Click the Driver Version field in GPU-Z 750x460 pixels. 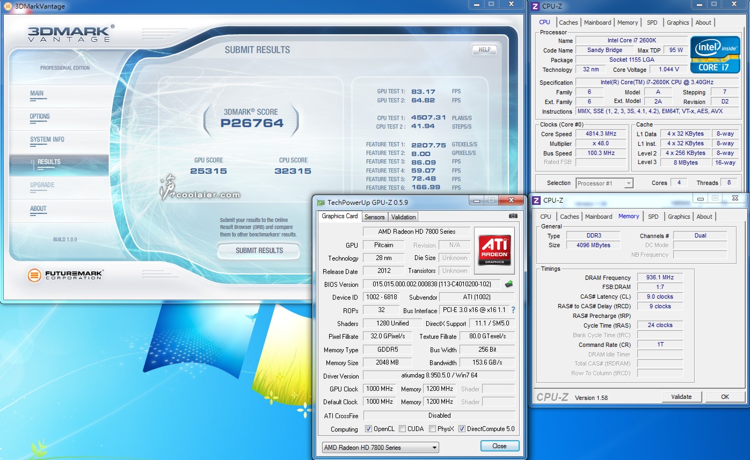point(439,375)
